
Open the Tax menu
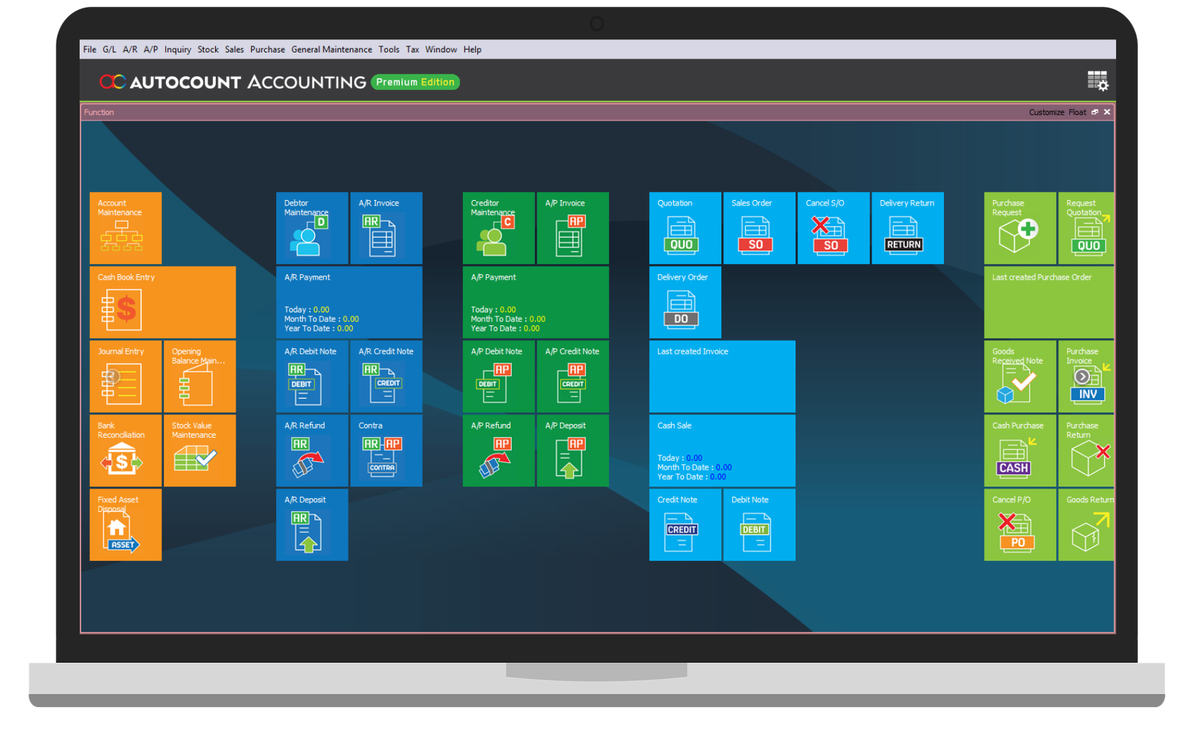(411, 49)
